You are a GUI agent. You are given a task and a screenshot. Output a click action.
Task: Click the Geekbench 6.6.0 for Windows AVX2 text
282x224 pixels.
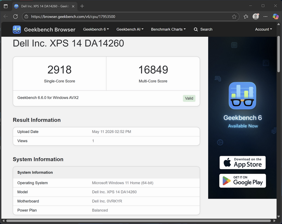point(48,98)
